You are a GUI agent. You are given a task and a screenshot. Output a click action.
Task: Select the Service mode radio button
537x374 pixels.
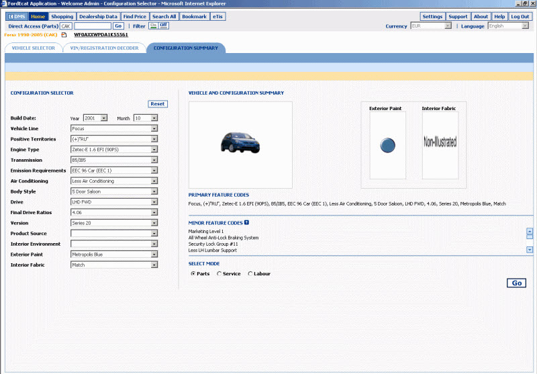tap(219, 274)
